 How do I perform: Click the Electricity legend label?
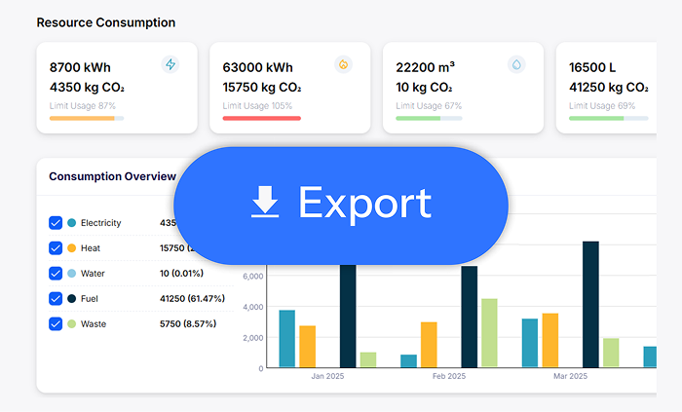point(101,223)
